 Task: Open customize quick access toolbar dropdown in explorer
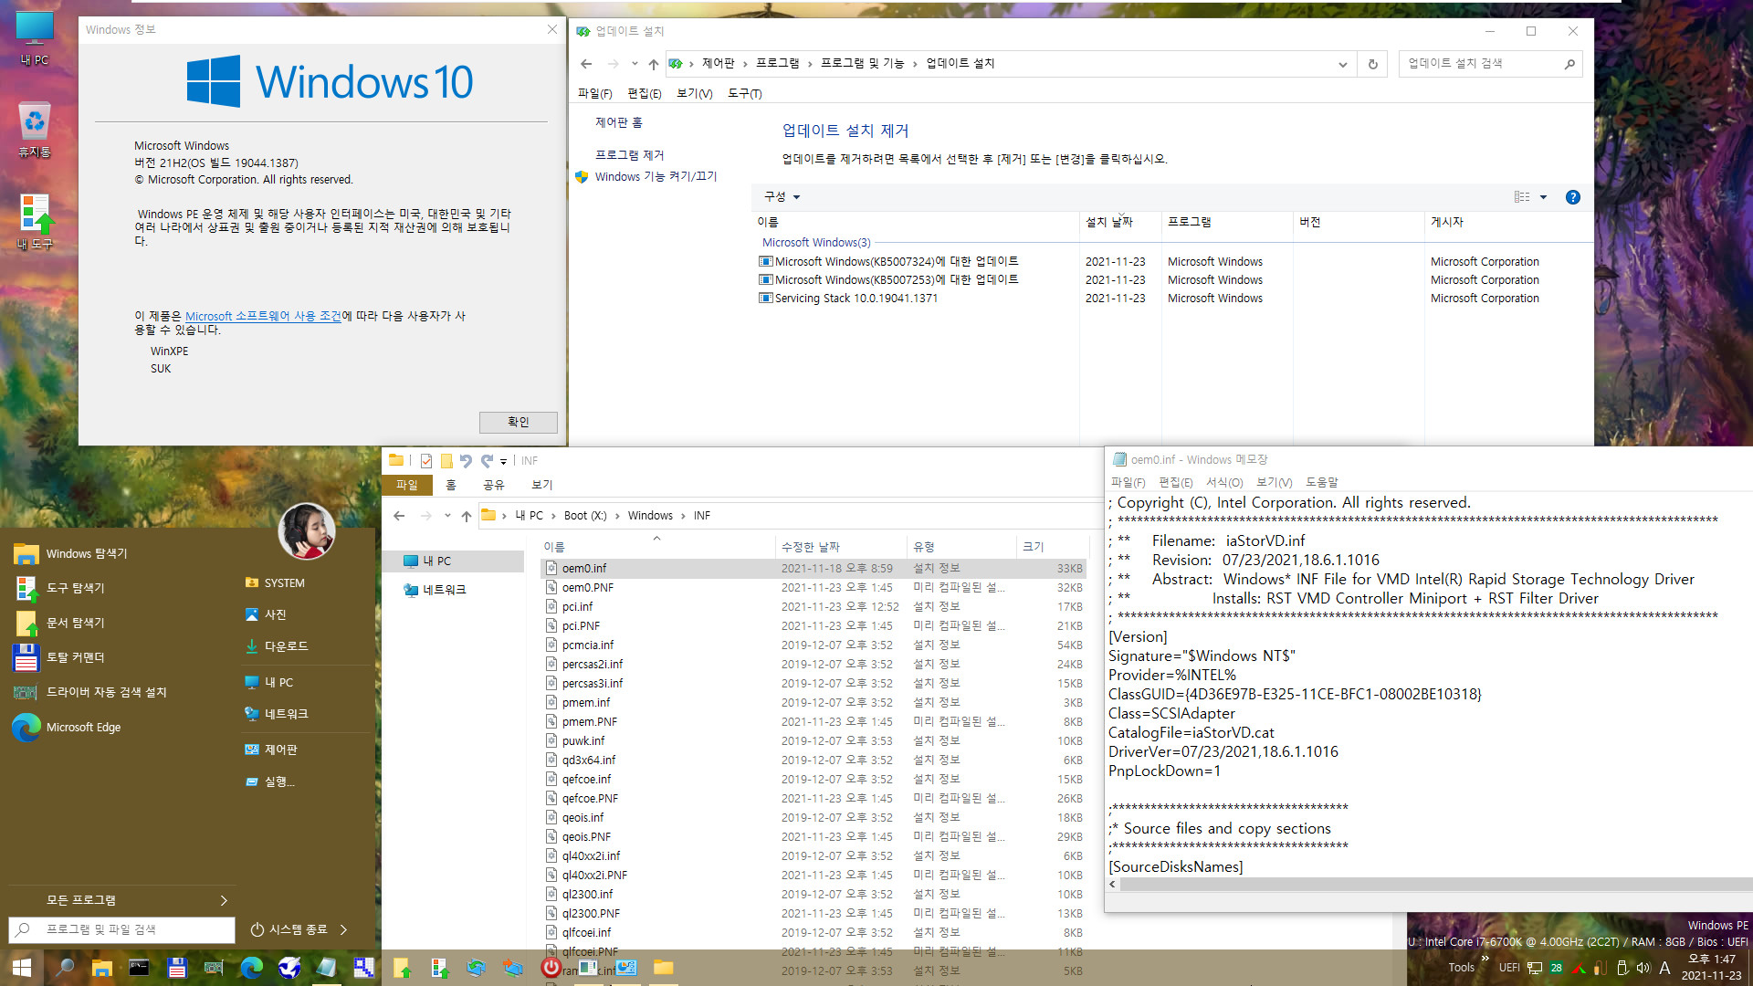(503, 462)
